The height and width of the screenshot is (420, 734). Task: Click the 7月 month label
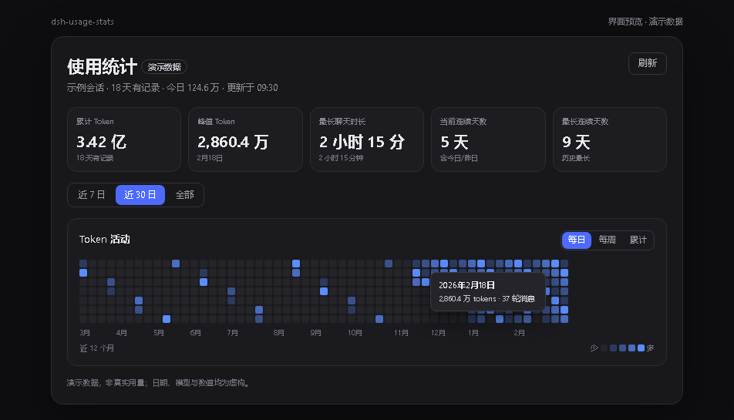(233, 333)
